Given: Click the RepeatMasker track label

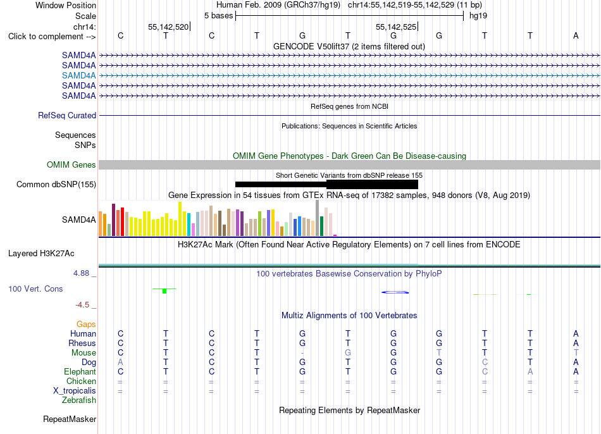Looking at the screenshot, I should 70,419.
